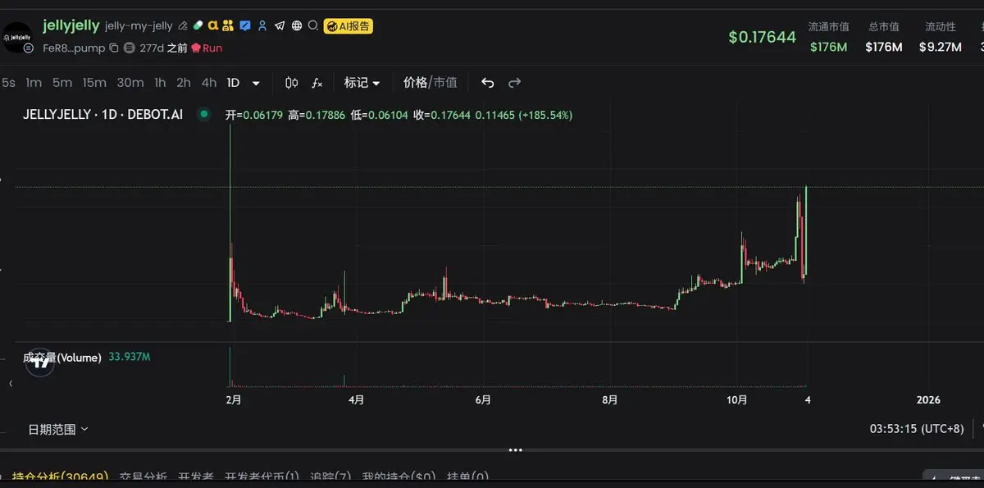This screenshot has height=488, width=984.
Task: Click the 流动性 $9.27M value
Action: pyautogui.click(x=941, y=47)
